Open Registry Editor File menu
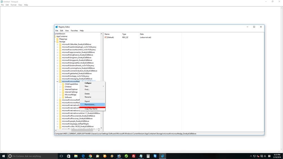The width and height of the screenshot is (283, 159). point(57,31)
